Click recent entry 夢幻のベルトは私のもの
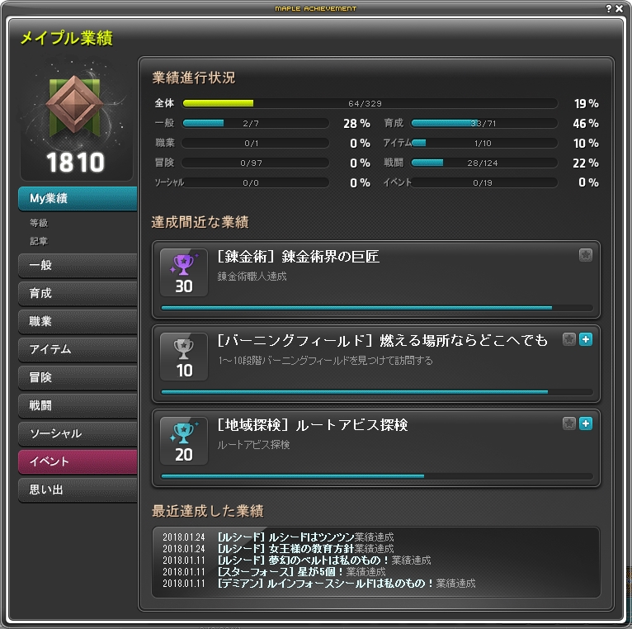This screenshot has width=632, height=629. click(329, 560)
